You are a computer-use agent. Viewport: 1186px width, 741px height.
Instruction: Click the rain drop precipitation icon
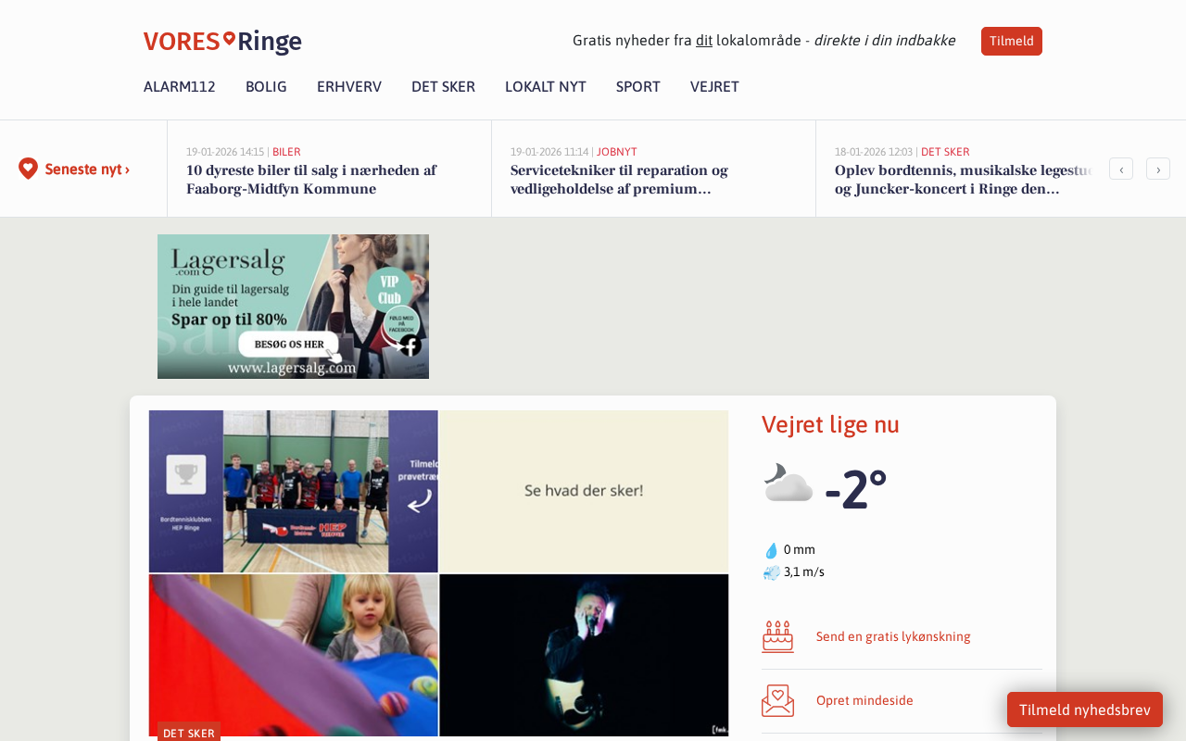(771, 550)
